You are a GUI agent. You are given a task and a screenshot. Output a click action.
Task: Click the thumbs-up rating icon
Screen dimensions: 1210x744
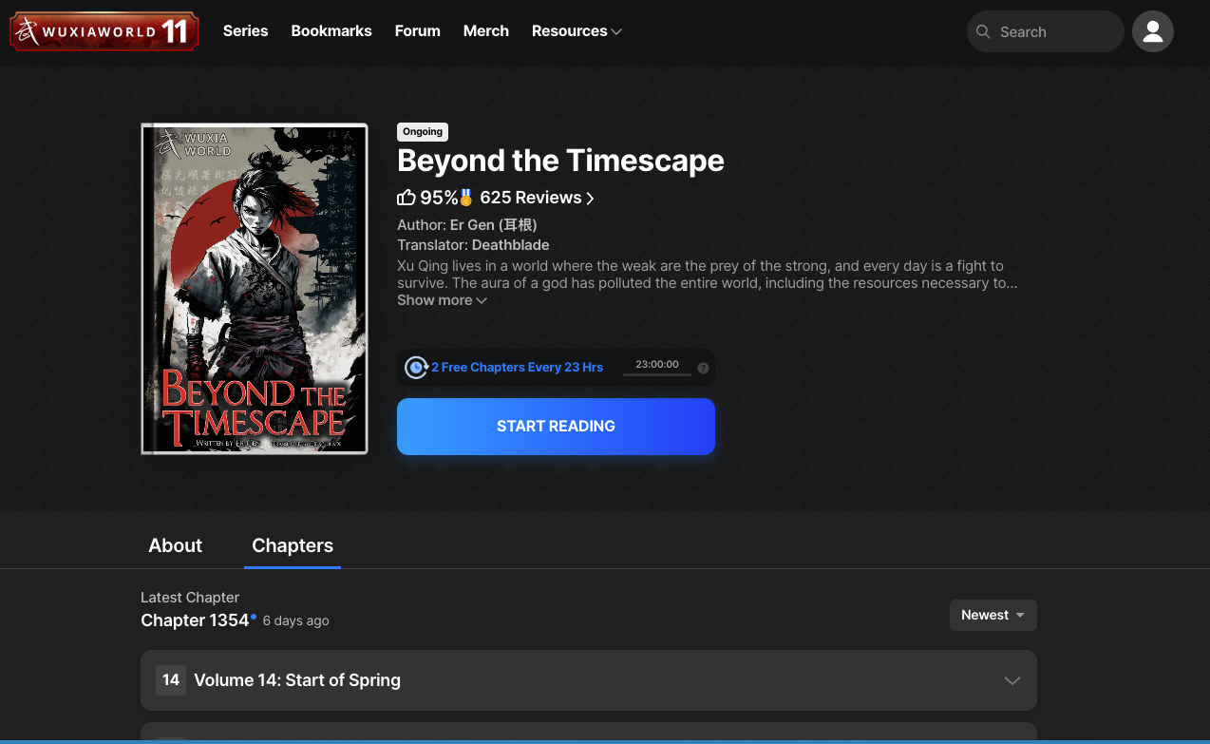[x=406, y=197]
